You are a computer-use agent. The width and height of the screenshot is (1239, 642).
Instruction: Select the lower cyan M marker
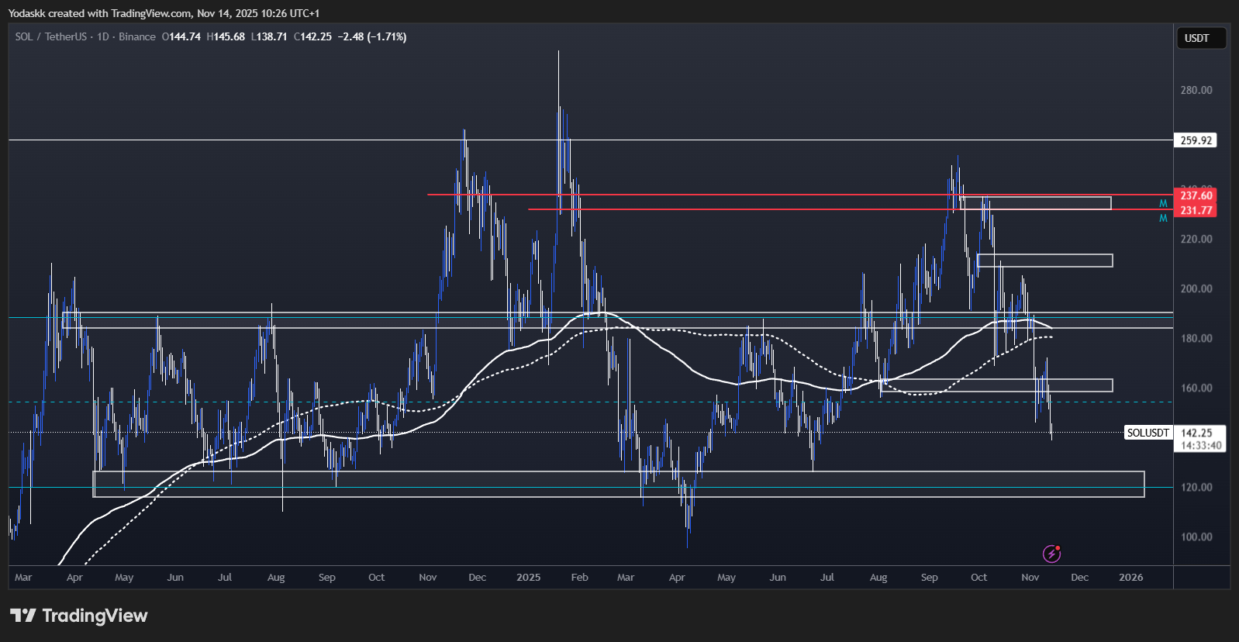(x=1163, y=219)
